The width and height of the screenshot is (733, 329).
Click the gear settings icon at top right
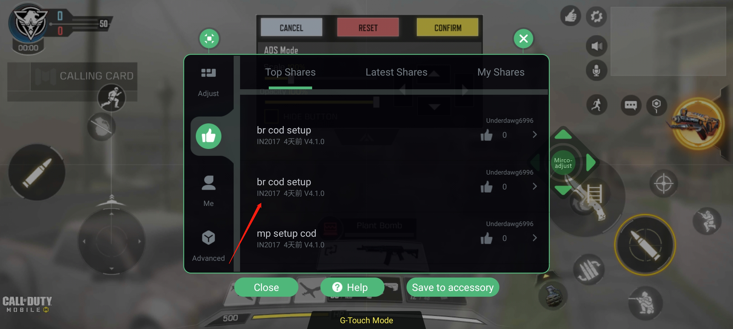coord(596,16)
